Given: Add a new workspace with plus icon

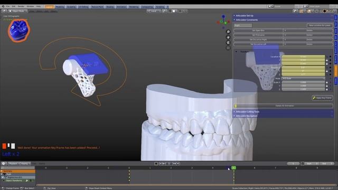Looking at the screenshot, I should coord(167,7).
